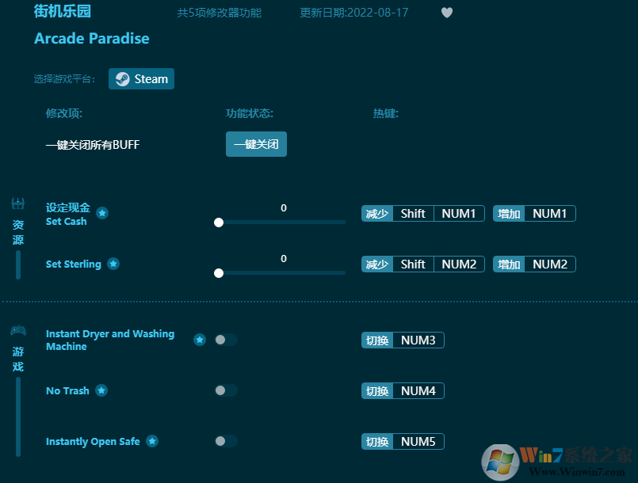Click the Set Sterling label
Screen dimensions: 638x483
[x=73, y=264]
